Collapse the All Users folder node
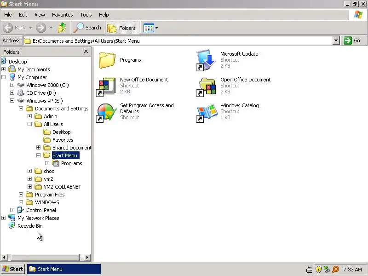The width and height of the screenshot is (368, 276). 29,124
